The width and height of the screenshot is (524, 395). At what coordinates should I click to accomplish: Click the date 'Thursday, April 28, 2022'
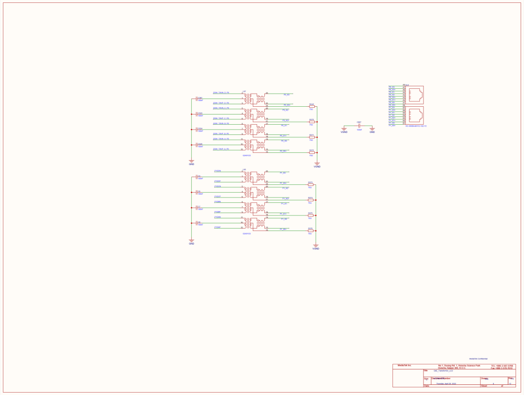click(x=446, y=384)
